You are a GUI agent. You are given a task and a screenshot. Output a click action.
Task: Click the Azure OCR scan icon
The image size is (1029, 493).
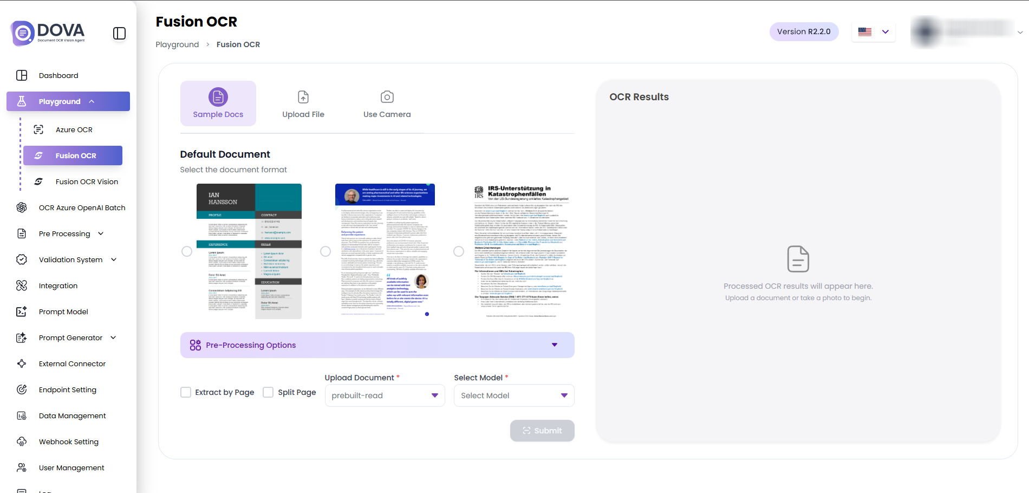(x=38, y=129)
